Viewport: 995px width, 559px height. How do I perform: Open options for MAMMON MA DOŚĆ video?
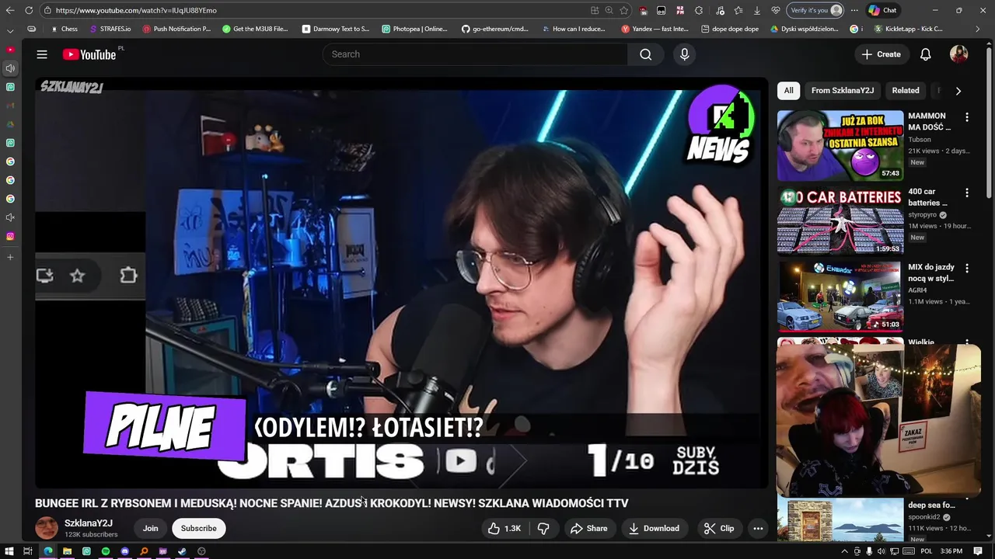pyautogui.click(x=967, y=117)
